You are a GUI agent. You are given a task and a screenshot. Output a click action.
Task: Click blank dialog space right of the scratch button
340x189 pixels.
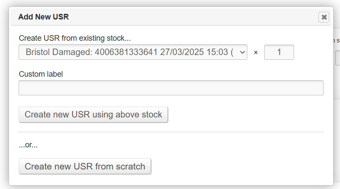pyautogui.click(x=238, y=166)
